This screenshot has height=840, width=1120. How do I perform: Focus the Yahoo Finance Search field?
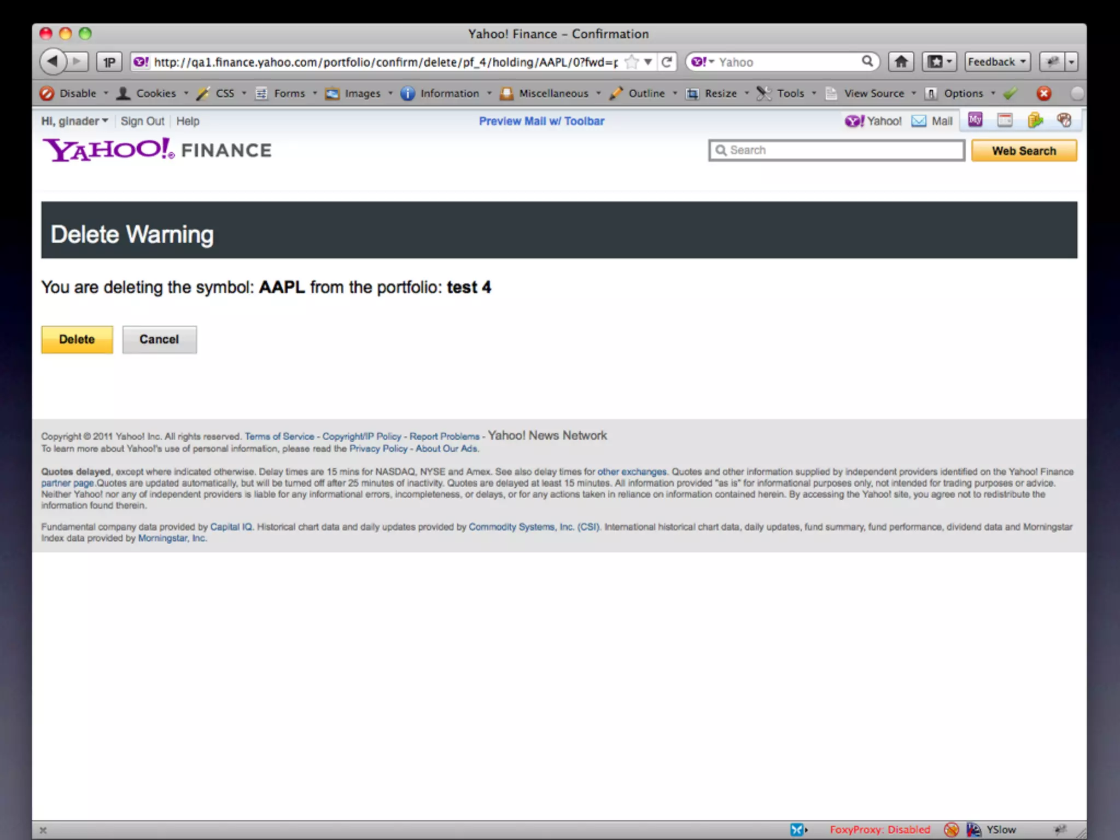click(x=837, y=150)
